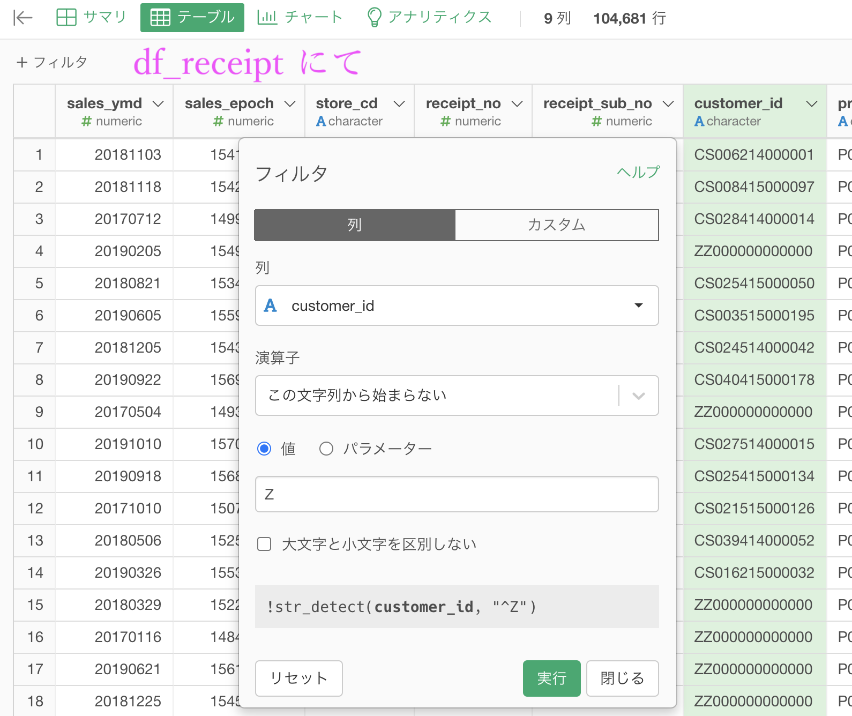Expand receipt_sub_no column menu chevron

pyautogui.click(x=668, y=103)
